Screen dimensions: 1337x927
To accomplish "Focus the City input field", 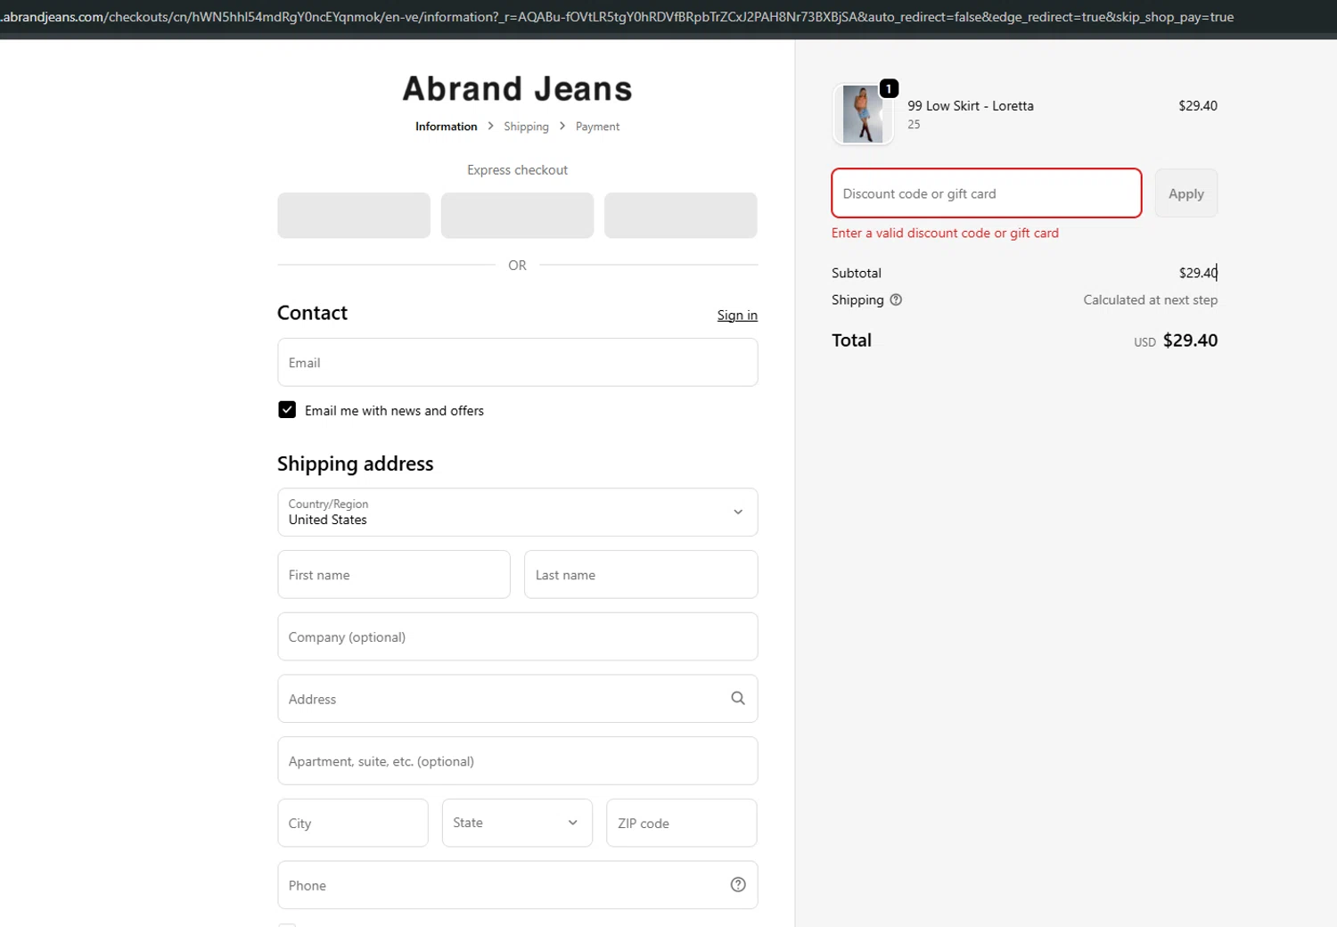I will (x=353, y=823).
